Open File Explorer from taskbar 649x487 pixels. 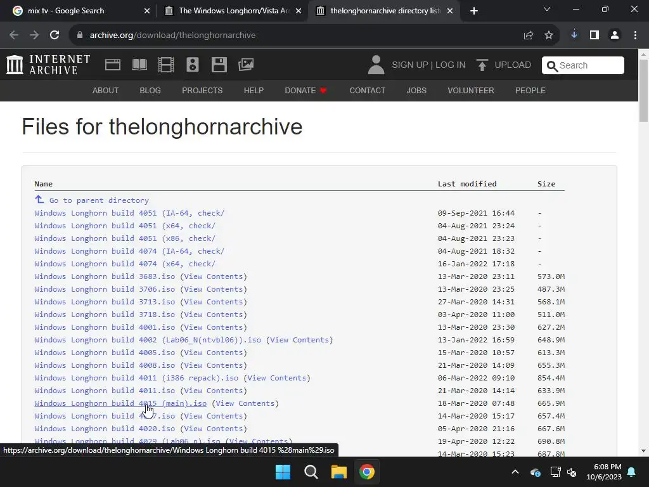pyautogui.click(x=338, y=472)
